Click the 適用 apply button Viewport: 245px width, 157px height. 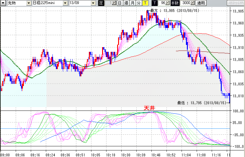[x=200, y=3]
